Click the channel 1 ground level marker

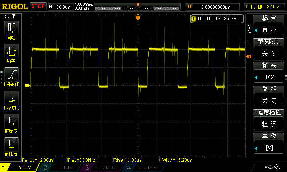pos(27,85)
